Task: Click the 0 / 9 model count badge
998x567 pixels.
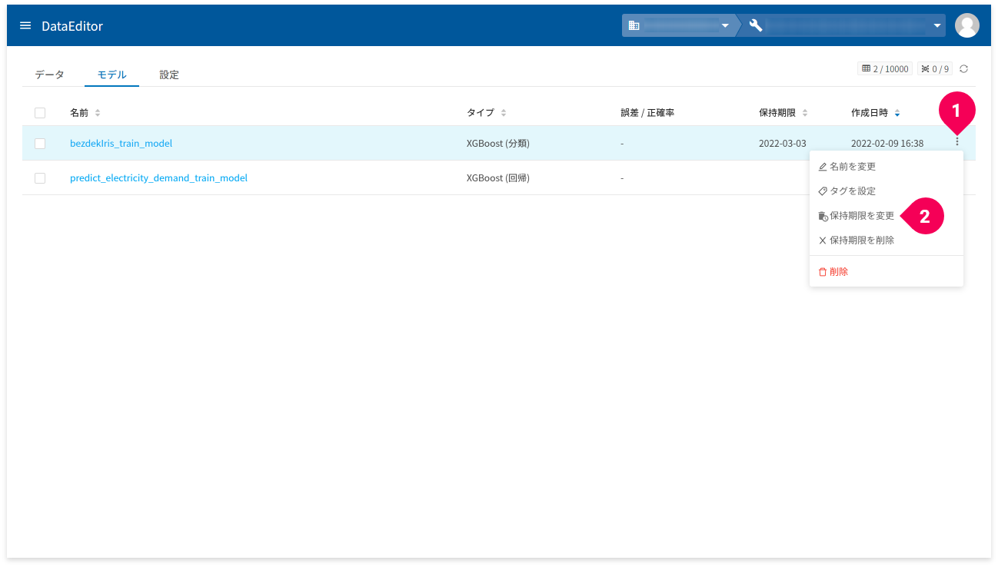Action: 935,69
